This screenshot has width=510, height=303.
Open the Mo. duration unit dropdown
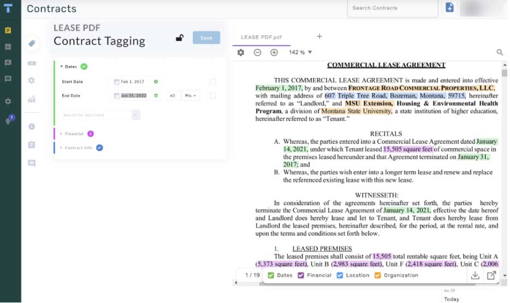pyautogui.click(x=190, y=96)
